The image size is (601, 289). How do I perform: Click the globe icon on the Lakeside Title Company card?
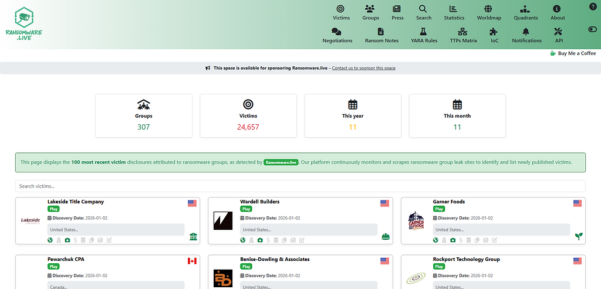click(50, 240)
